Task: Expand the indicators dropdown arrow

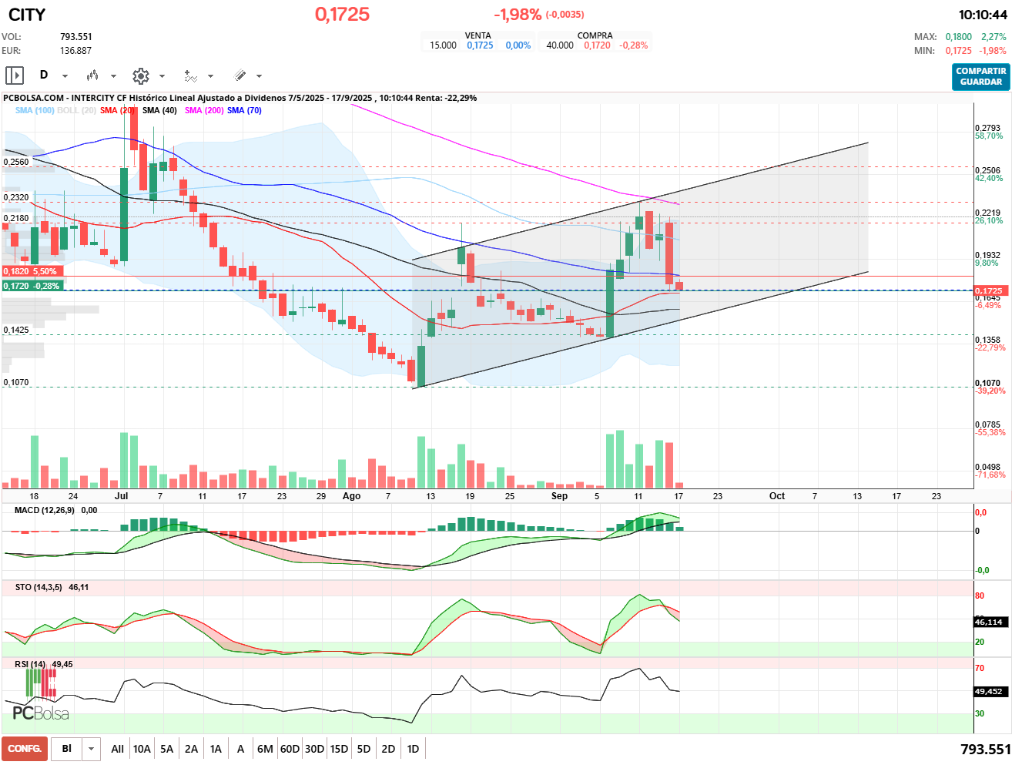Action: 210,76
